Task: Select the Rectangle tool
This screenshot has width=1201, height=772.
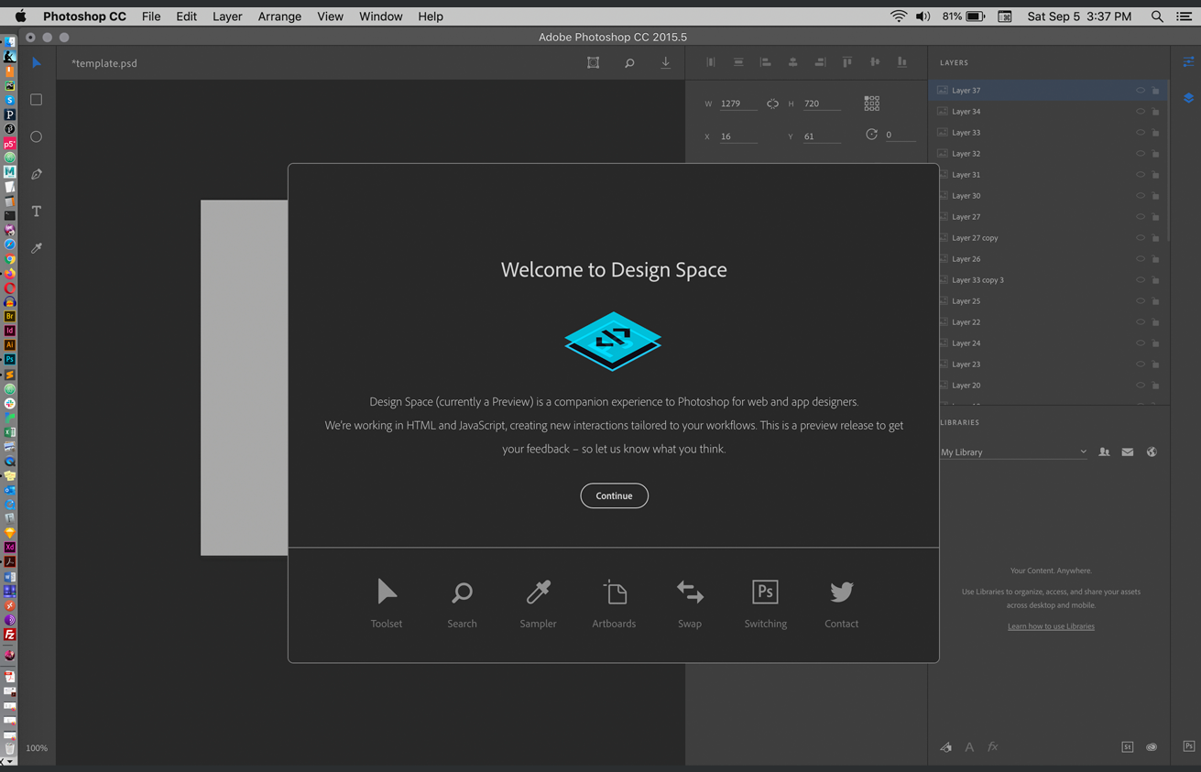Action: [x=37, y=100]
